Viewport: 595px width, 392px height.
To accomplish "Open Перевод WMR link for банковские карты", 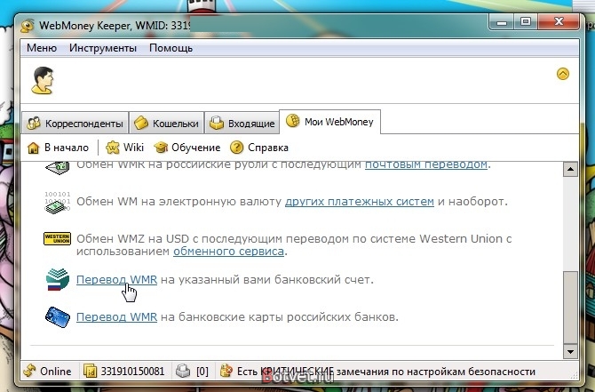I will point(116,316).
